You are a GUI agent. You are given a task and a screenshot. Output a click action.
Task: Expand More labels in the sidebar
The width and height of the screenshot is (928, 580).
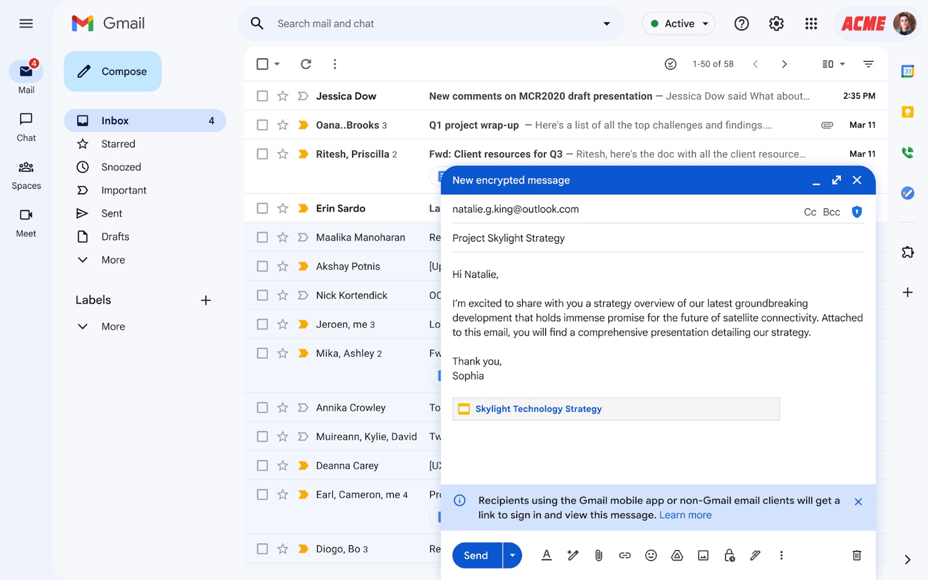pyautogui.click(x=113, y=326)
